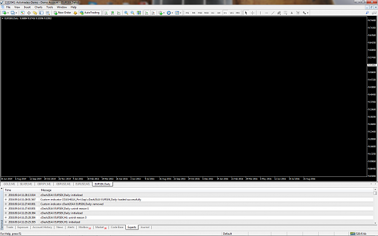Select the H1 timeframe
The height and width of the screenshot is (236, 378).
point(213,13)
